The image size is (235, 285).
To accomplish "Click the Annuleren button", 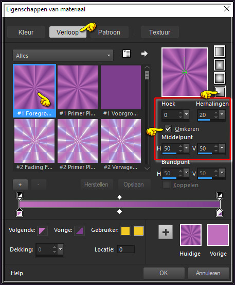I will (208, 273).
